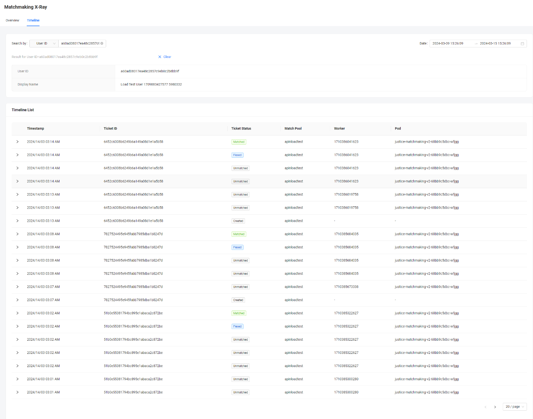
Task: Click timestamp in the 03:07 AM Unmatched row
Action: [43, 287]
